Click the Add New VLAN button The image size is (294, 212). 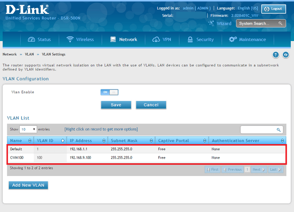[x=28, y=185]
